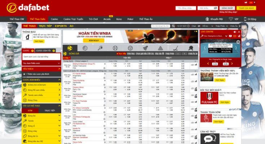Open the football sport tab icon
The width and height of the screenshot is (265, 144).
coord(70,48)
